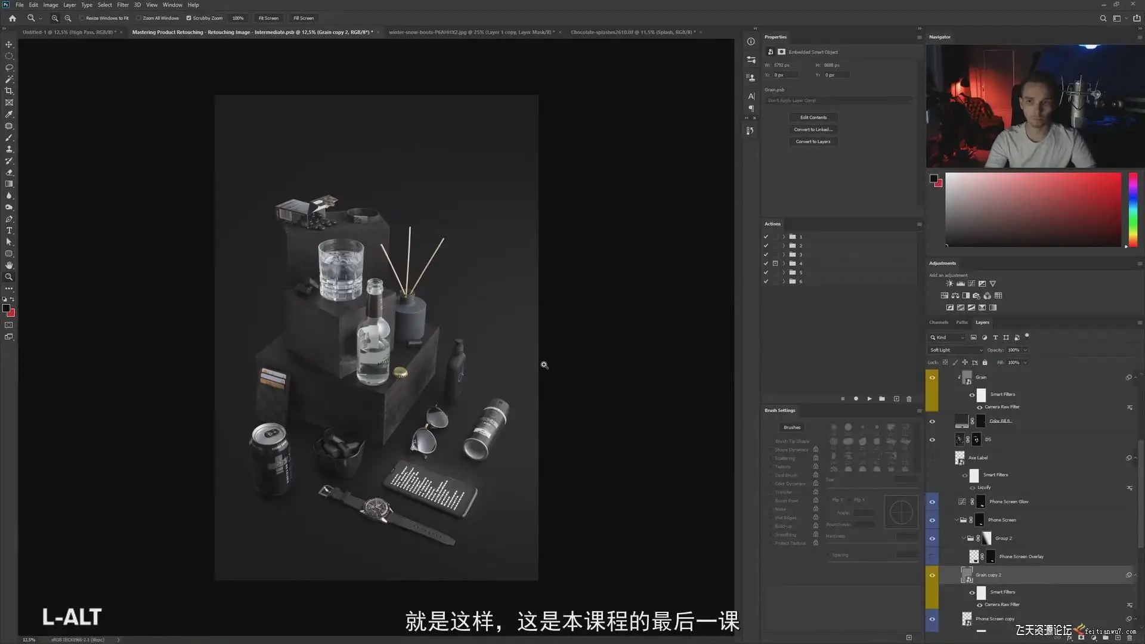1145x644 pixels.
Task: Expand action set 1 in Actions panel
Action: pyautogui.click(x=784, y=237)
